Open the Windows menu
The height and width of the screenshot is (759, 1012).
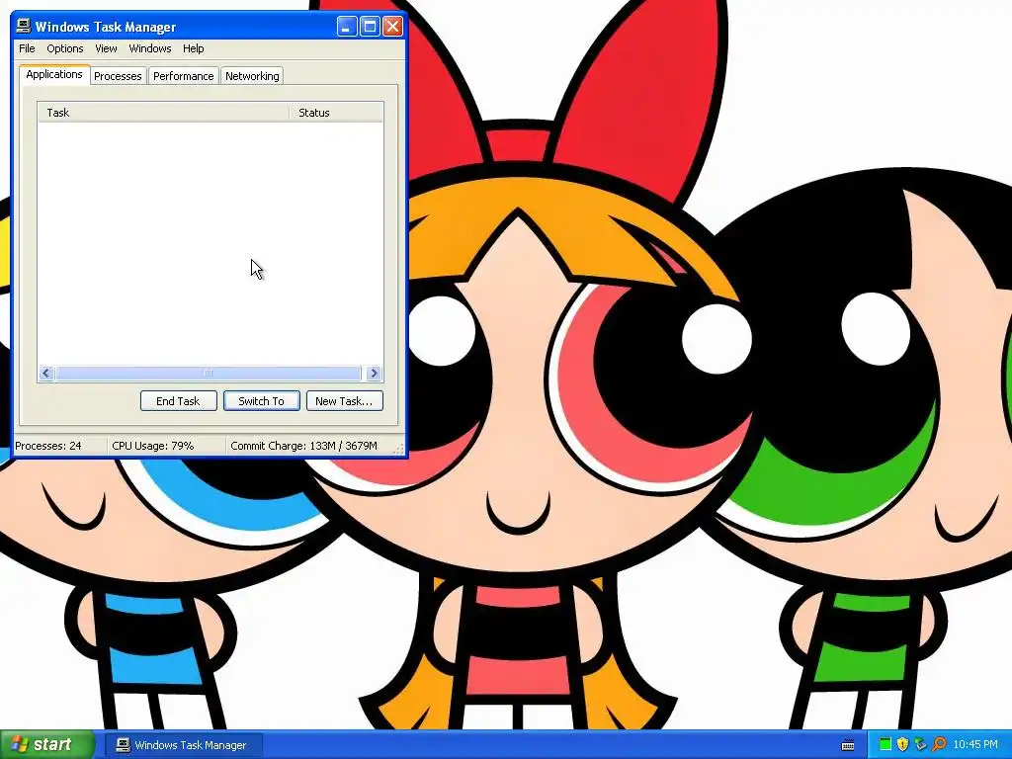[150, 48]
